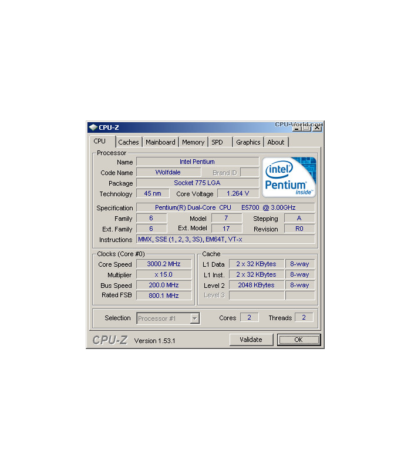Click the Intel Pentium inside logo

pos(289,177)
